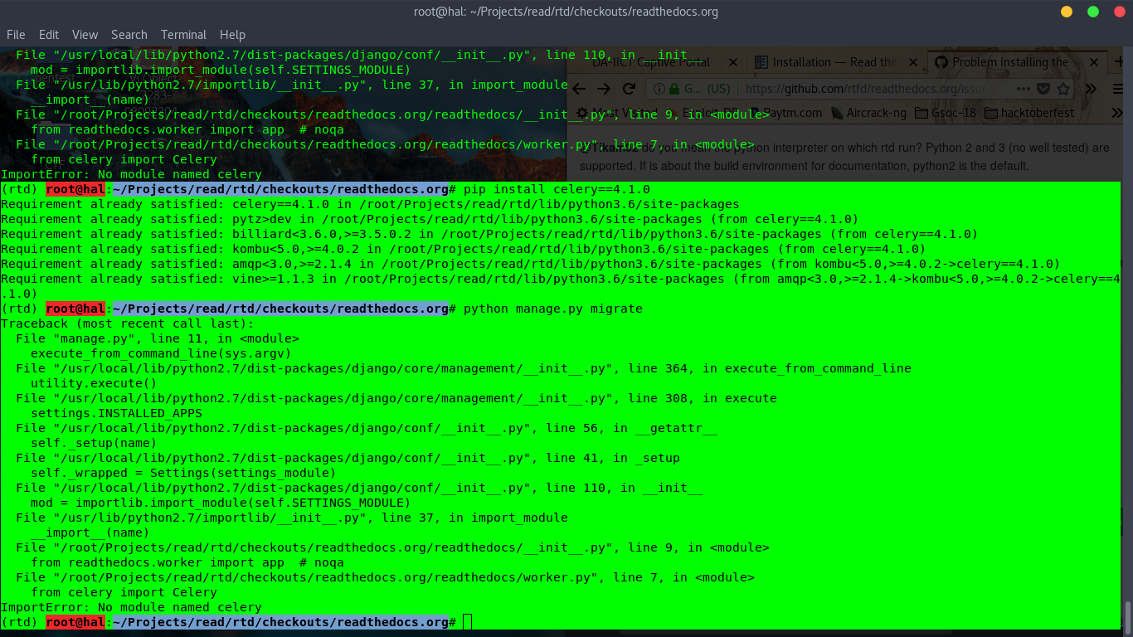Open Most Visited via its gear icon
This screenshot has width=1133, height=637.
pos(581,113)
